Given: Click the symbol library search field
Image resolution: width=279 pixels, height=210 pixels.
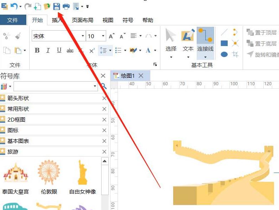Looking at the screenshot, I should [x=56, y=86].
